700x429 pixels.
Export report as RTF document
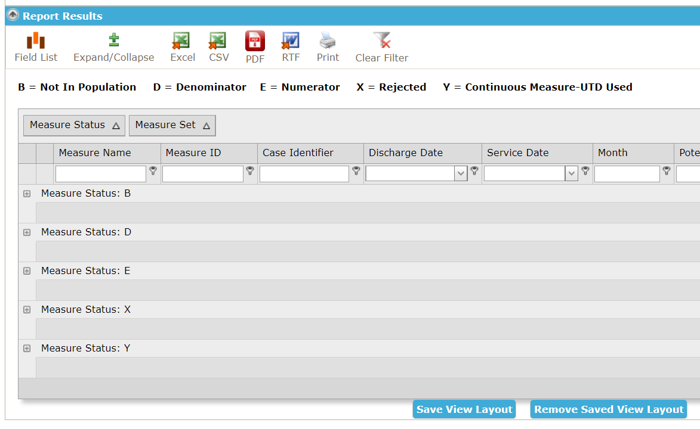coord(291,47)
